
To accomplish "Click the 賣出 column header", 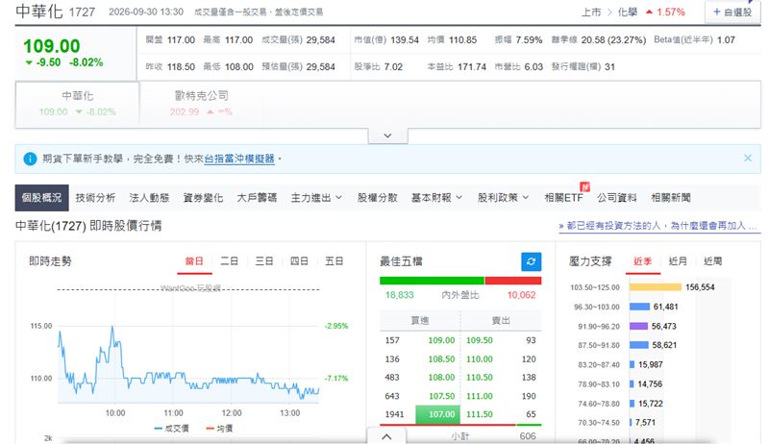I will pyautogui.click(x=501, y=320).
